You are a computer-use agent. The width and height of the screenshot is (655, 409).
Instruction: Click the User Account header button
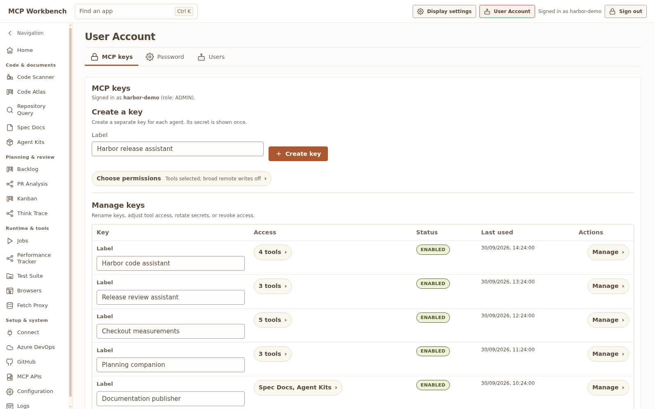click(507, 11)
